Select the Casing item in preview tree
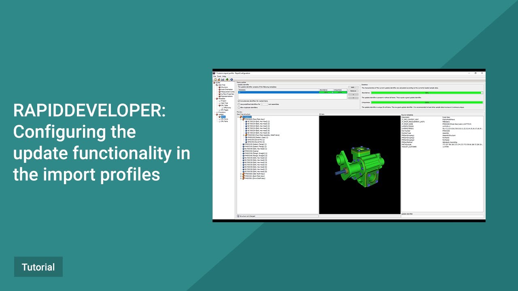The image size is (518, 291). pyautogui.click(x=250, y=151)
